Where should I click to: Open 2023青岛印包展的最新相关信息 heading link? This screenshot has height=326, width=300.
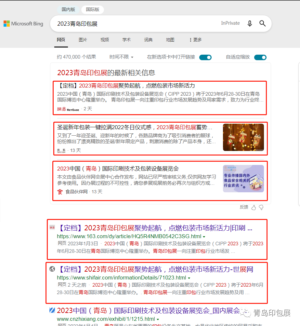pyautogui.click(x=106, y=73)
